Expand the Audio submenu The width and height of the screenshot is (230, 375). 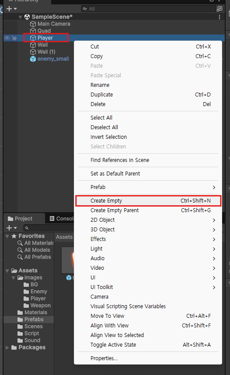point(148,258)
